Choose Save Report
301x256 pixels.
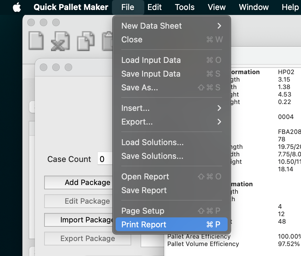172,190
